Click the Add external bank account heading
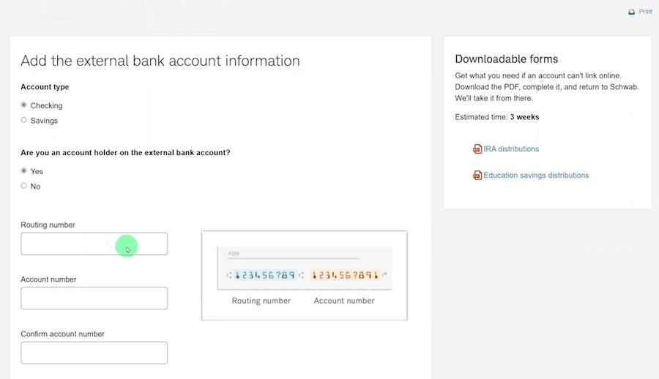This screenshot has height=379, width=659. pos(160,61)
